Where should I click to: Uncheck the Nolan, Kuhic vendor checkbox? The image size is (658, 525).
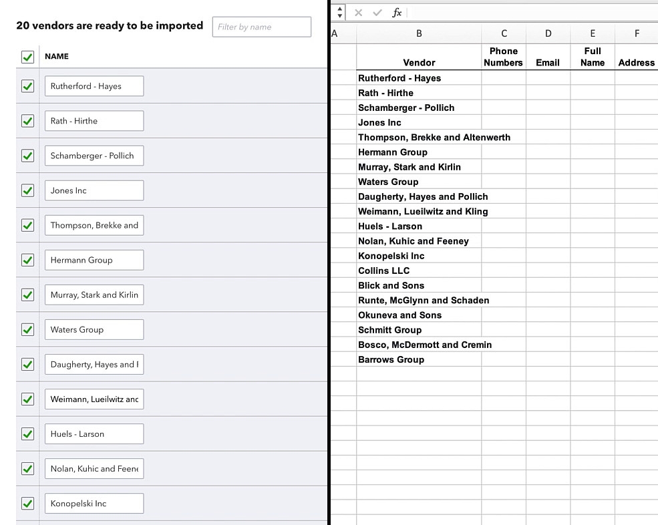tap(27, 469)
